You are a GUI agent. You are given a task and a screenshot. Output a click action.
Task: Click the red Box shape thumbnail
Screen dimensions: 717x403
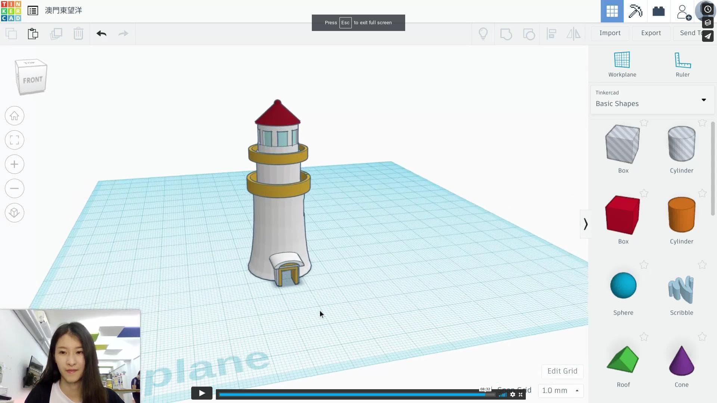pos(623,215)
